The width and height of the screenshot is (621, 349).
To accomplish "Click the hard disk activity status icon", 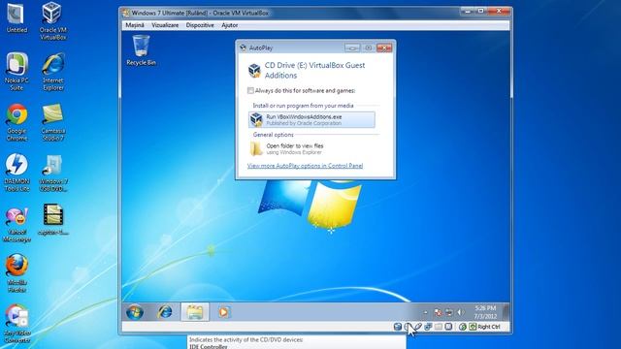I will (398, 327).
